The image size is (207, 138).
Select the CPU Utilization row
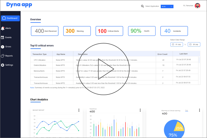[x=114, y=60]
